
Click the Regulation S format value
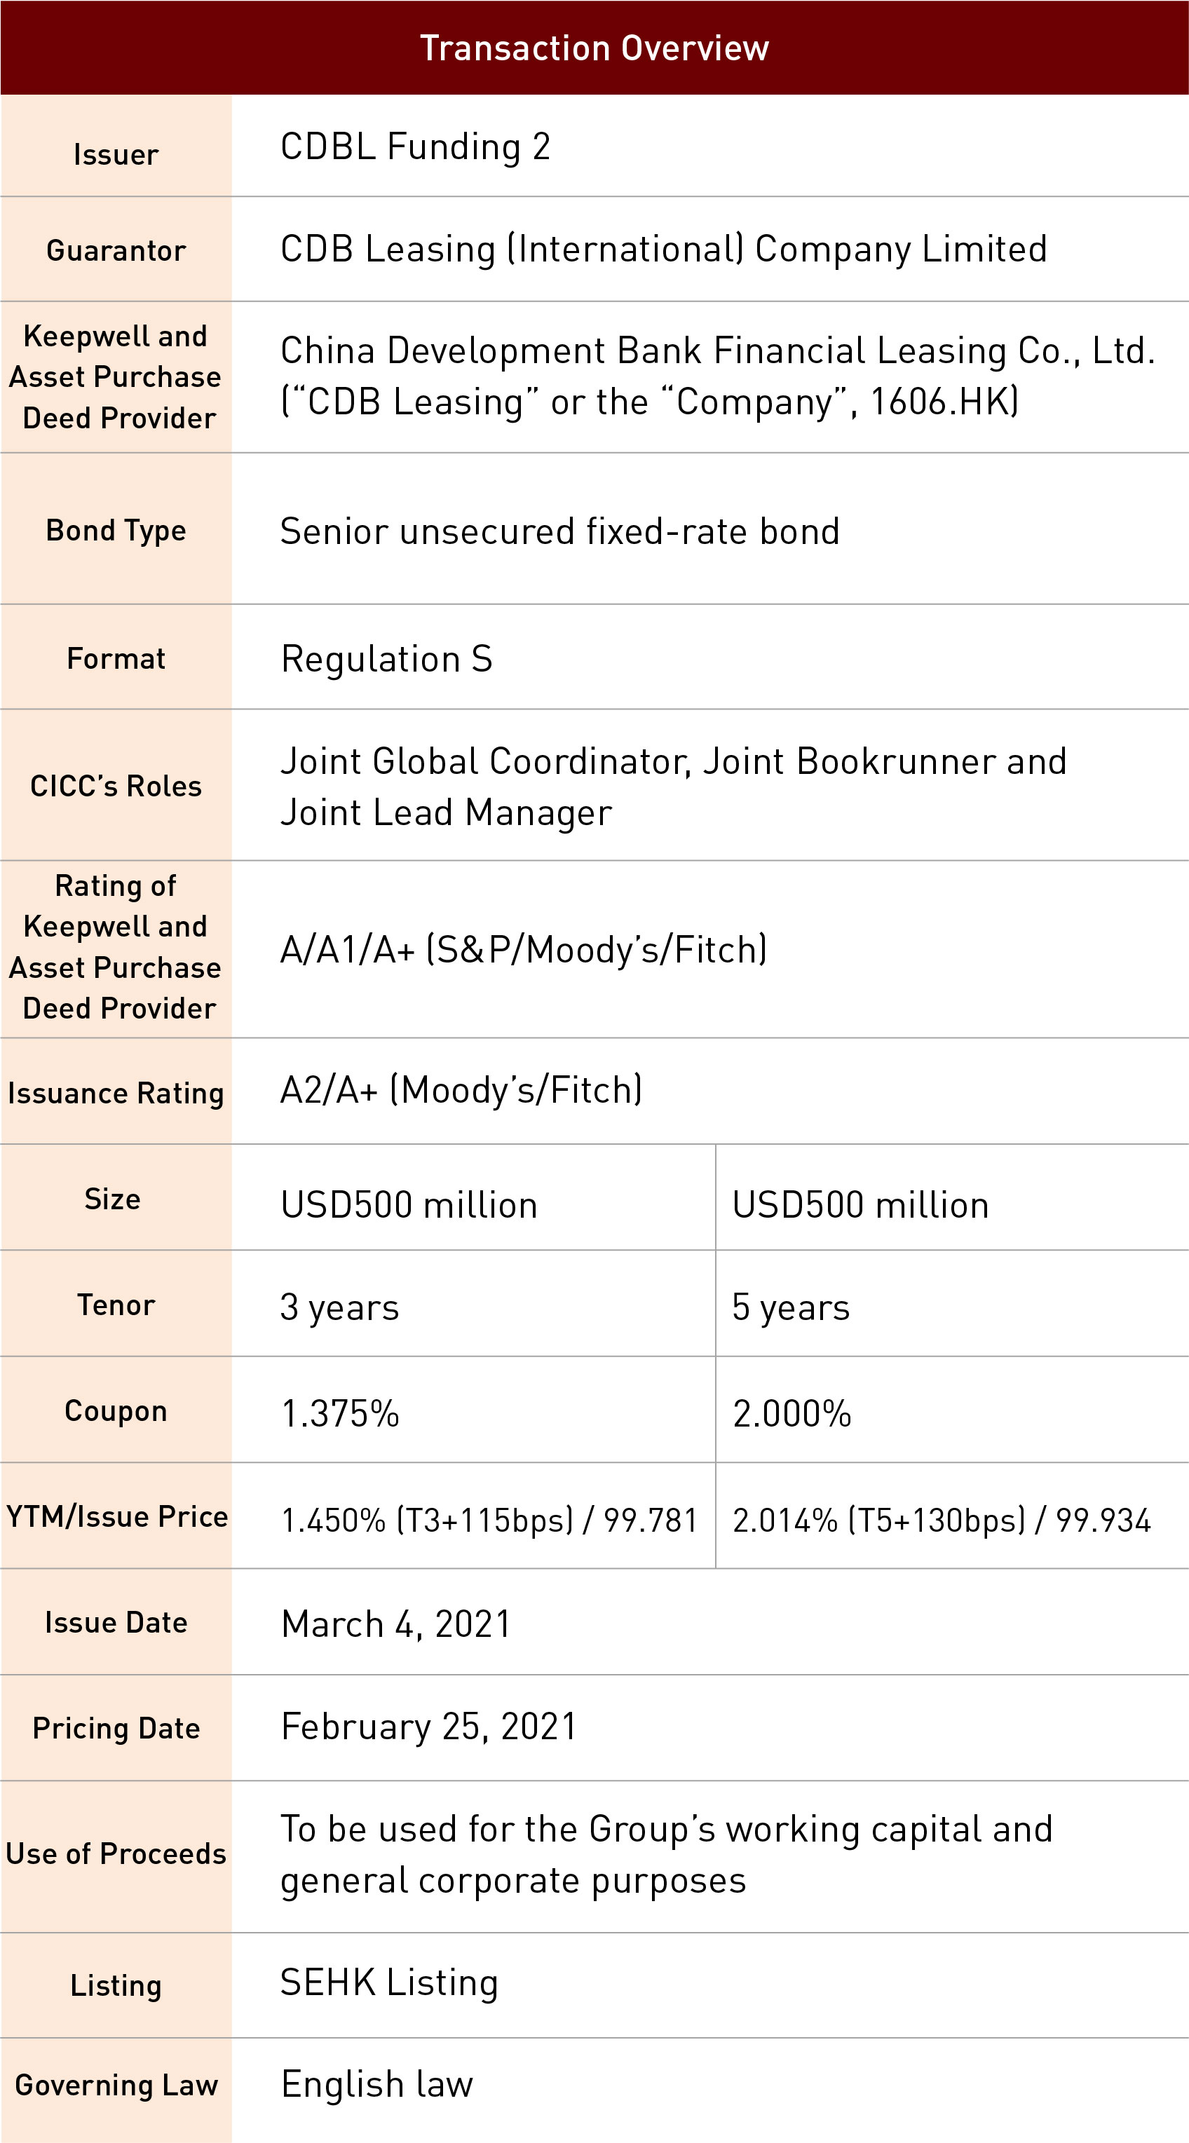pos(387,659)
